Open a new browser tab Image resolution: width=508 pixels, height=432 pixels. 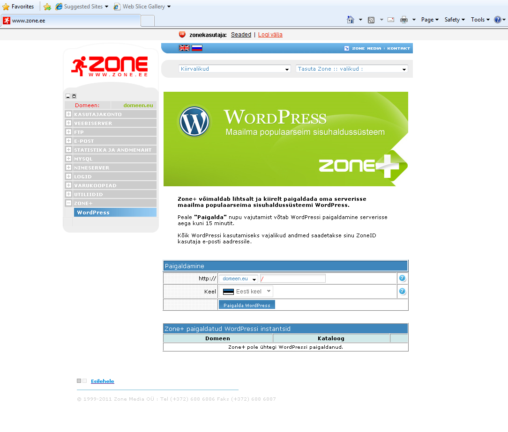pyautogui.click(x=148, y=21)
